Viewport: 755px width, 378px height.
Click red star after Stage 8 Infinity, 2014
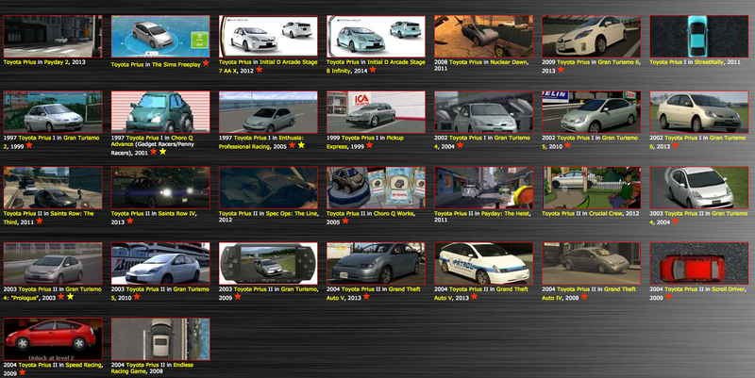[x=373, y=70]
